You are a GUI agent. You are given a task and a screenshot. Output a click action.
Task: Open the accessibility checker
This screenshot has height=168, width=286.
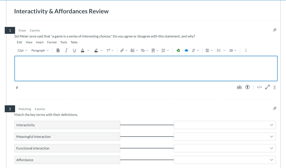(247, 87)
